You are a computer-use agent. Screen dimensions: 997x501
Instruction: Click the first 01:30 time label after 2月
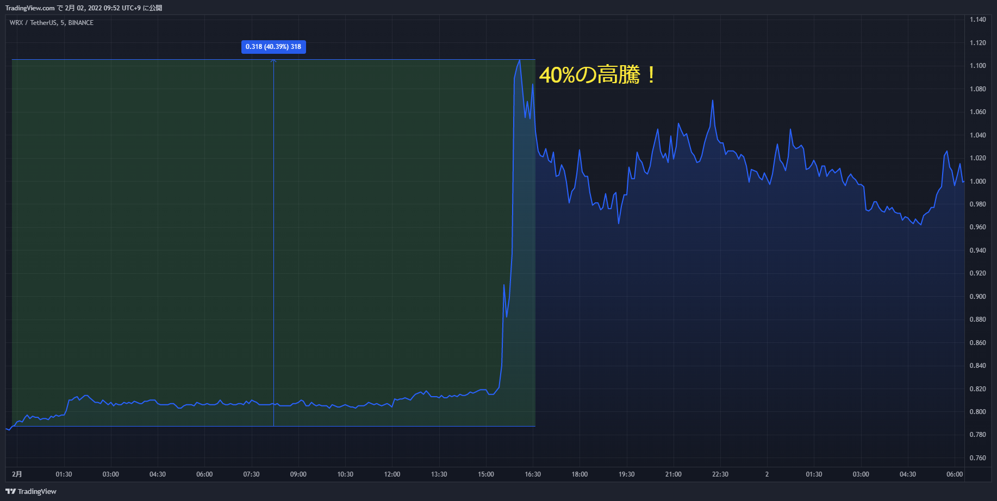click(64, 474)
